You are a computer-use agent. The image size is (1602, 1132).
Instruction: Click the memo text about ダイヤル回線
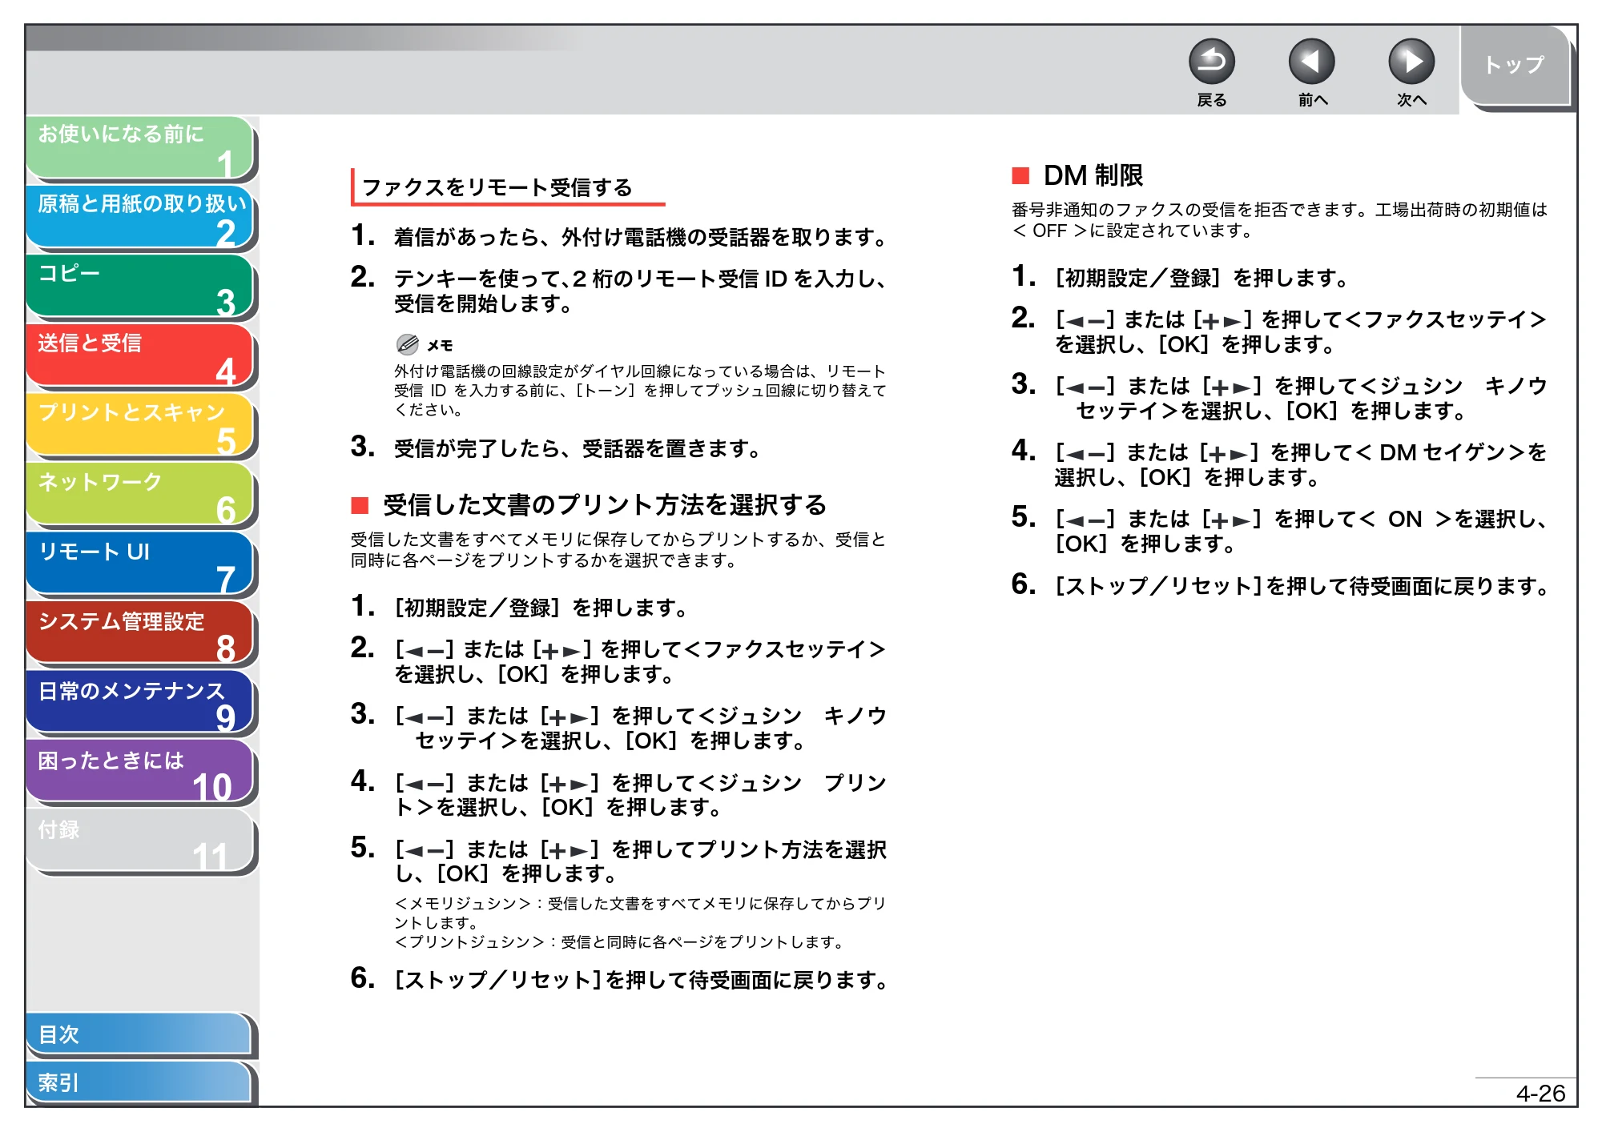tap(640, 390)
